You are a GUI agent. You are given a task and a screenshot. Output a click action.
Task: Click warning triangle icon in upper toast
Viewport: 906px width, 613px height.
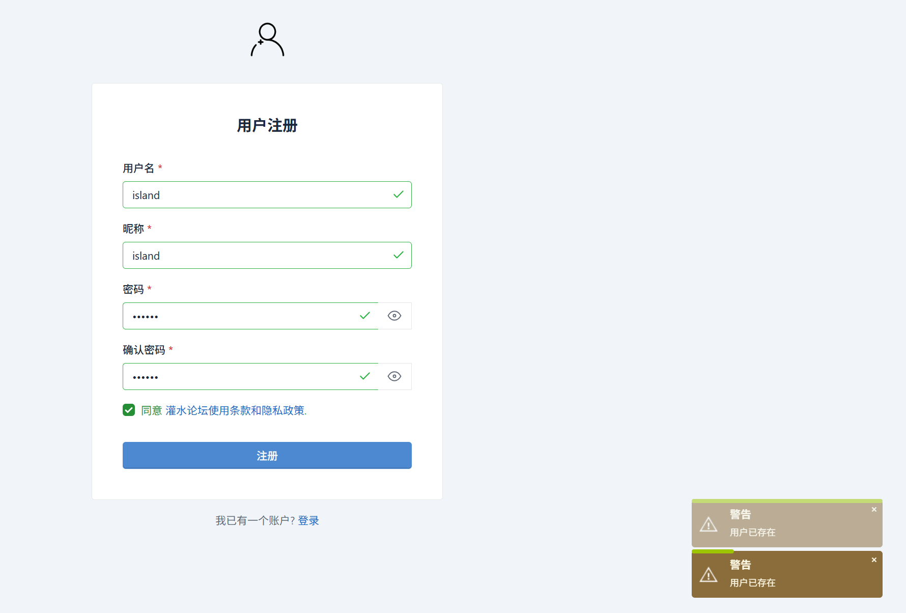pyautogui.click(x=709, y=524)
